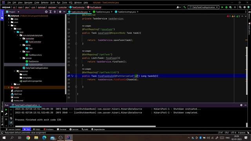Select TaskRepository in project tree

35,55
